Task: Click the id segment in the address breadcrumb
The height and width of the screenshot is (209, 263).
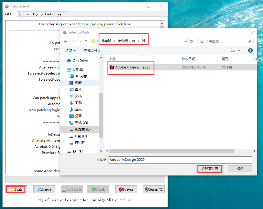Action: [143, 41]
